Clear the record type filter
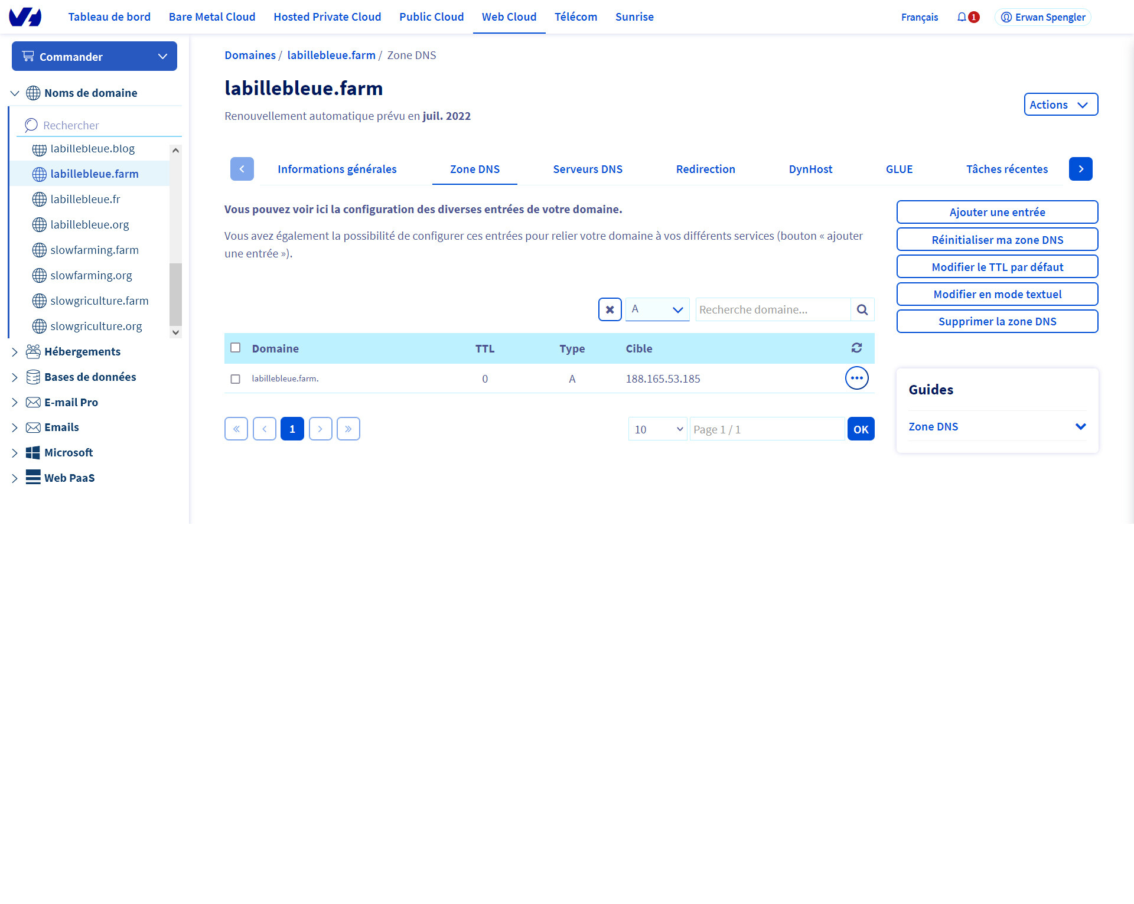 tap(610, 309)
